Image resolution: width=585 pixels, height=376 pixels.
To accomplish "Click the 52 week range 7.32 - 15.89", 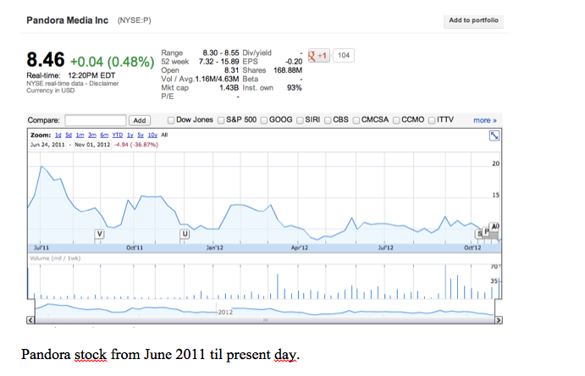I will (218, 62).
